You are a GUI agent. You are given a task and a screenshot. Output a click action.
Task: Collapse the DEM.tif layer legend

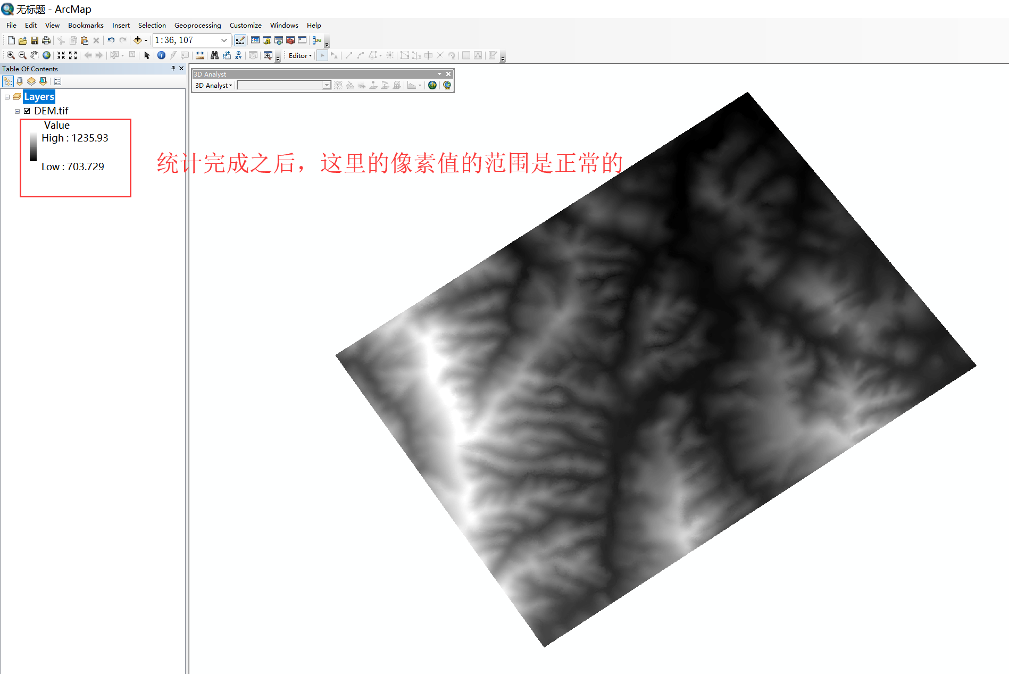17,111
